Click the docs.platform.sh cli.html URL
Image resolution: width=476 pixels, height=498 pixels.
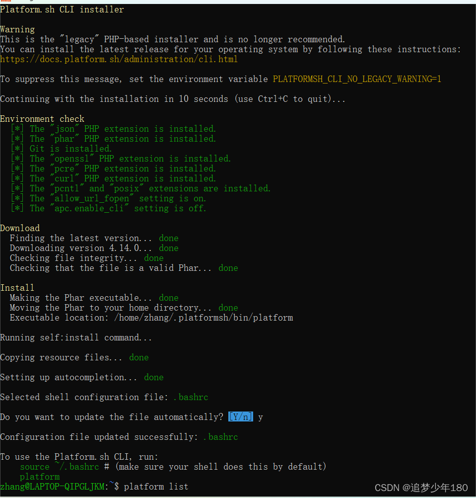coord(119,59)
